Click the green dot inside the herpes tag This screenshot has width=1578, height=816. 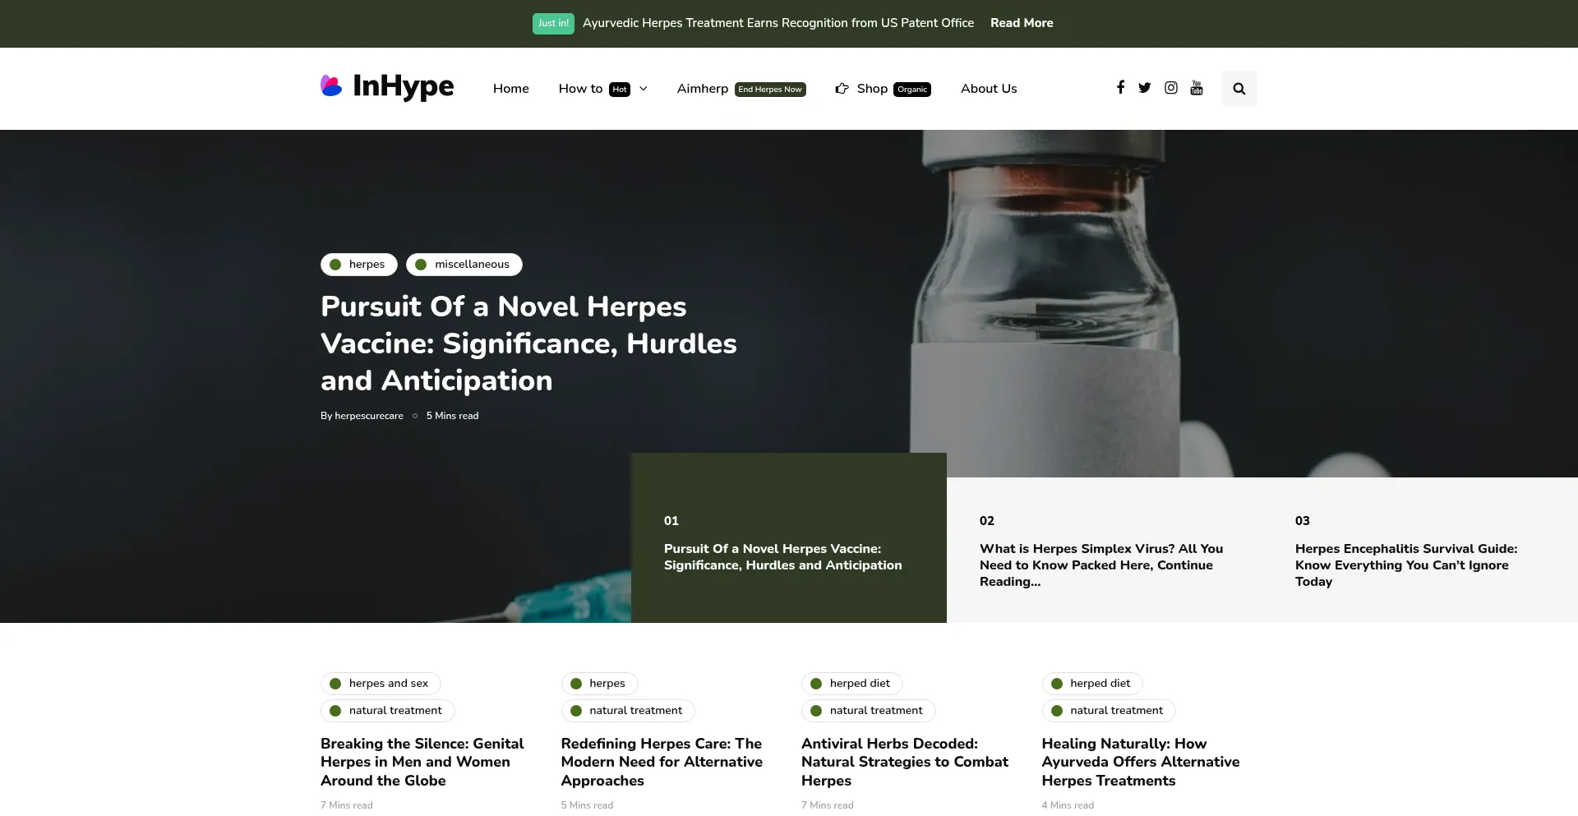click(x=335, y=264)
